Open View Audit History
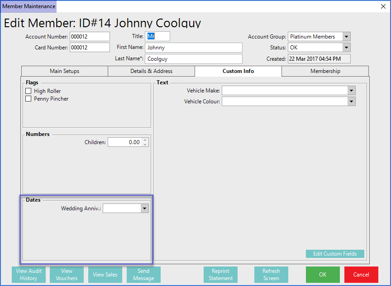 pyautogui.click(x=29, y=275)
